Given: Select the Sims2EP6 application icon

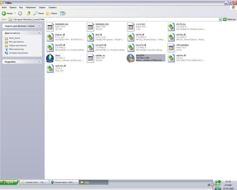Looking at the screenshot, I should point(131,58).
